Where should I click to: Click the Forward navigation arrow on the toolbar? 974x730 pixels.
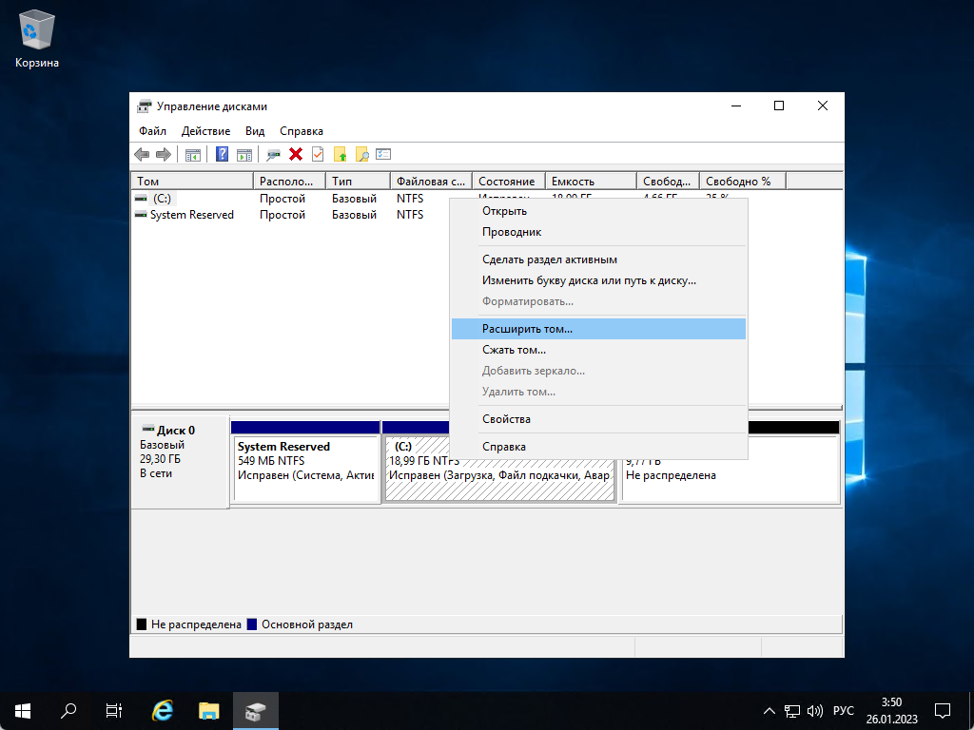(x=162, y=153)
